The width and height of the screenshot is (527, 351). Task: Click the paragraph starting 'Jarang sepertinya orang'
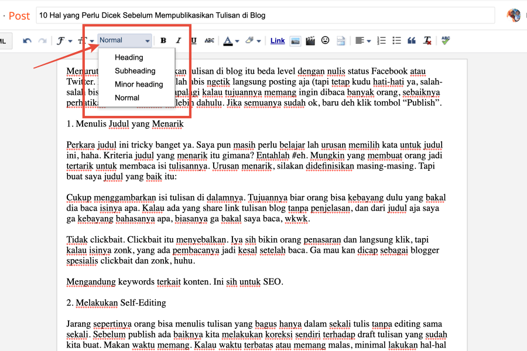point(257,335)
